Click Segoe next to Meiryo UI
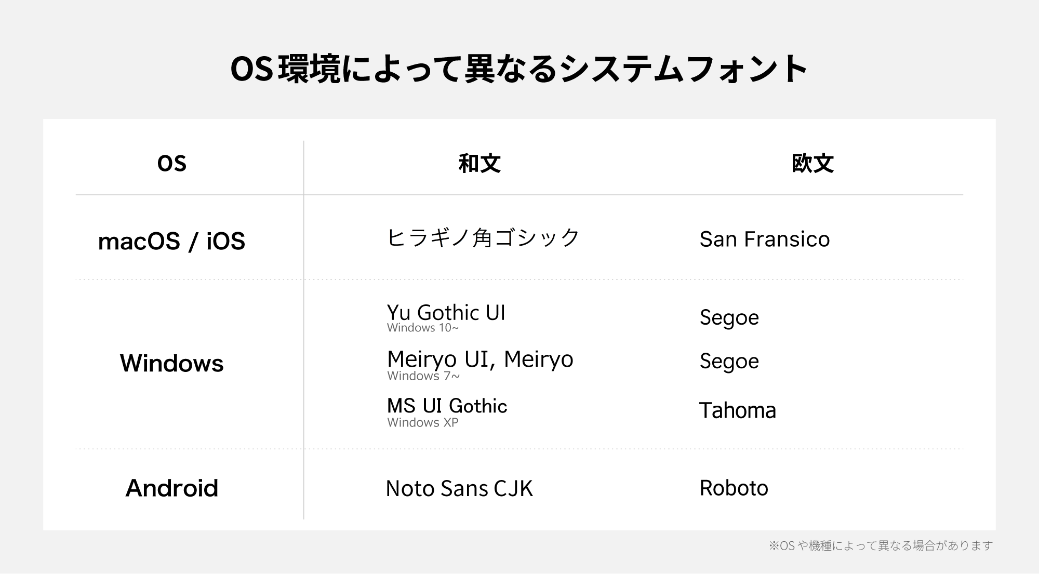Viewport: 1039px width, 574px height. coord(729,362)
